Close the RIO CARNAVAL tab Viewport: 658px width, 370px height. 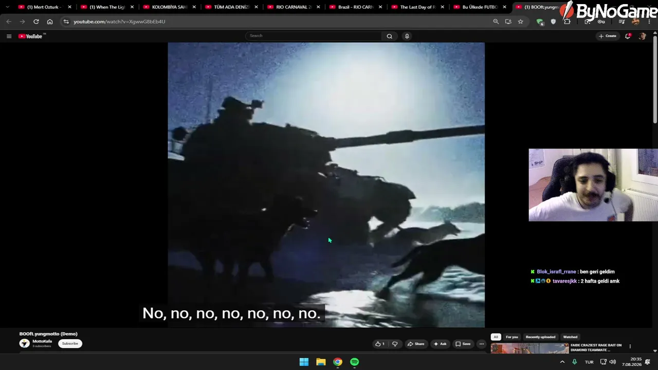[x=318, y=7]
